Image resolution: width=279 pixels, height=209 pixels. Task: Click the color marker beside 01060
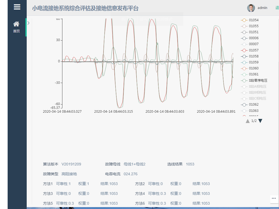coord(244,68)
